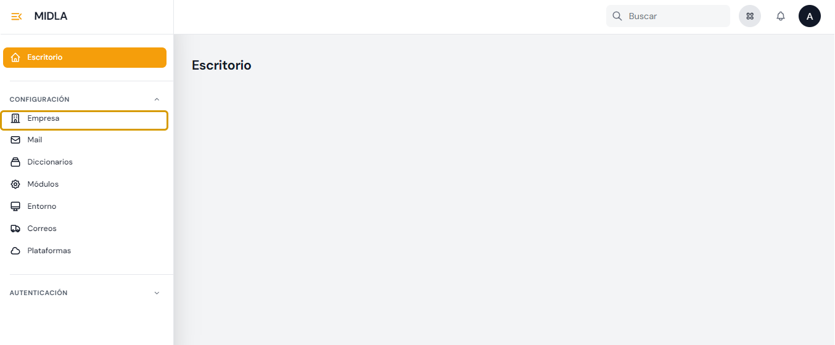Viewport: 835px width, 345px height.
Task: Click the Escritorio home icon
Action: click(16, 57)
